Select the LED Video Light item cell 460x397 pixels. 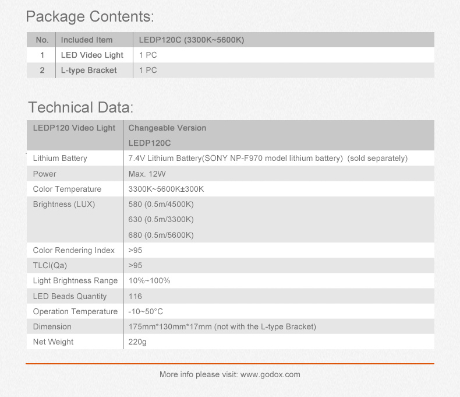pyautogui.click(x=92, y=55)
